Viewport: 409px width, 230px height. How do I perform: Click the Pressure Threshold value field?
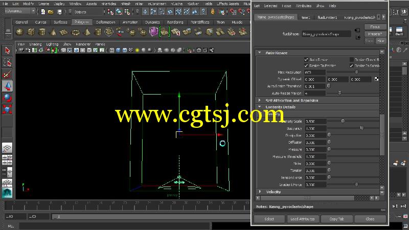[315, 156]
